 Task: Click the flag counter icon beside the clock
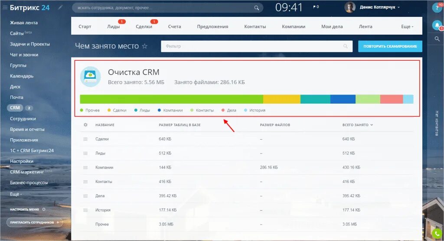[316, 7]
